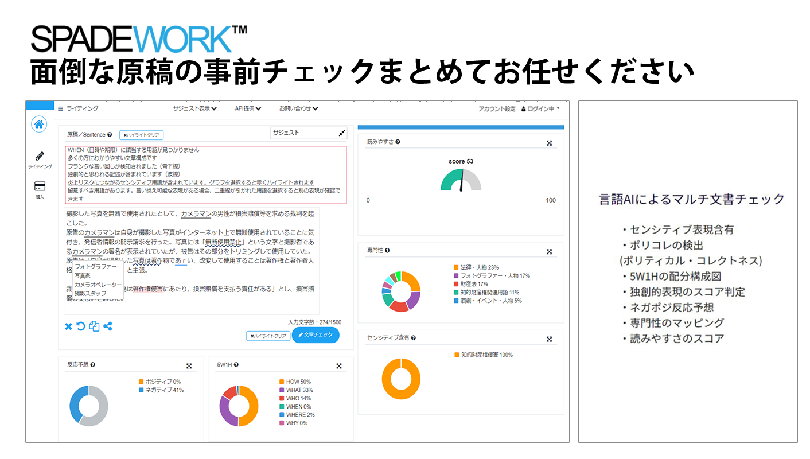810x459 pixels.
Task: Toggle the hamburger menu beside ライティング
Action: tap(60, 108)
